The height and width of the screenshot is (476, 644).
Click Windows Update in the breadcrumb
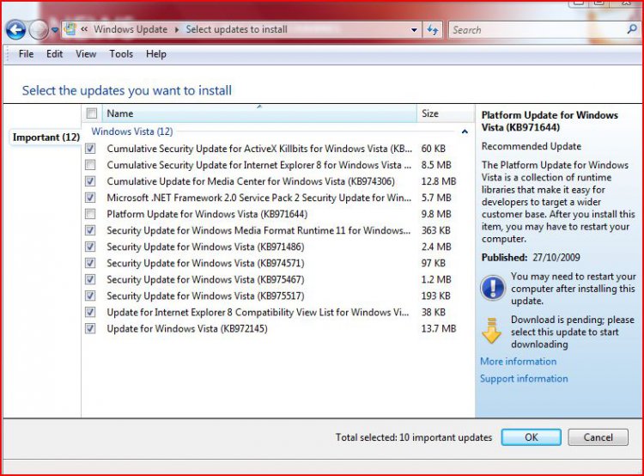(131, 29)
